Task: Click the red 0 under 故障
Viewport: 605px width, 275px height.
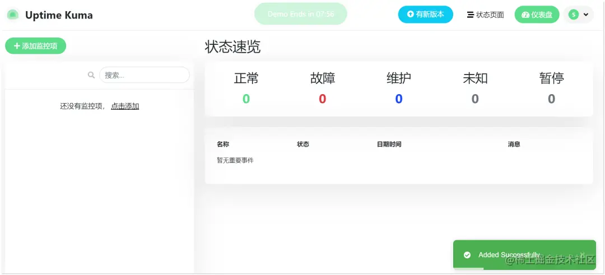Action: click(323, 99)
